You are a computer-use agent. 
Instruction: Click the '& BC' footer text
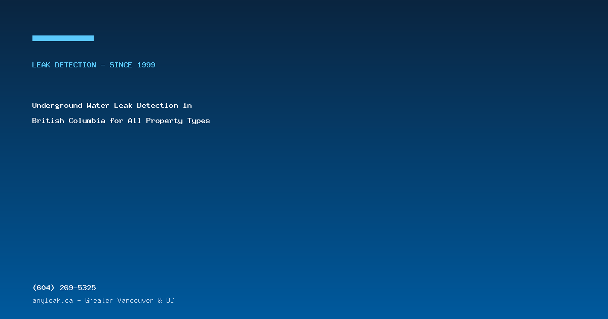point(166,301)
